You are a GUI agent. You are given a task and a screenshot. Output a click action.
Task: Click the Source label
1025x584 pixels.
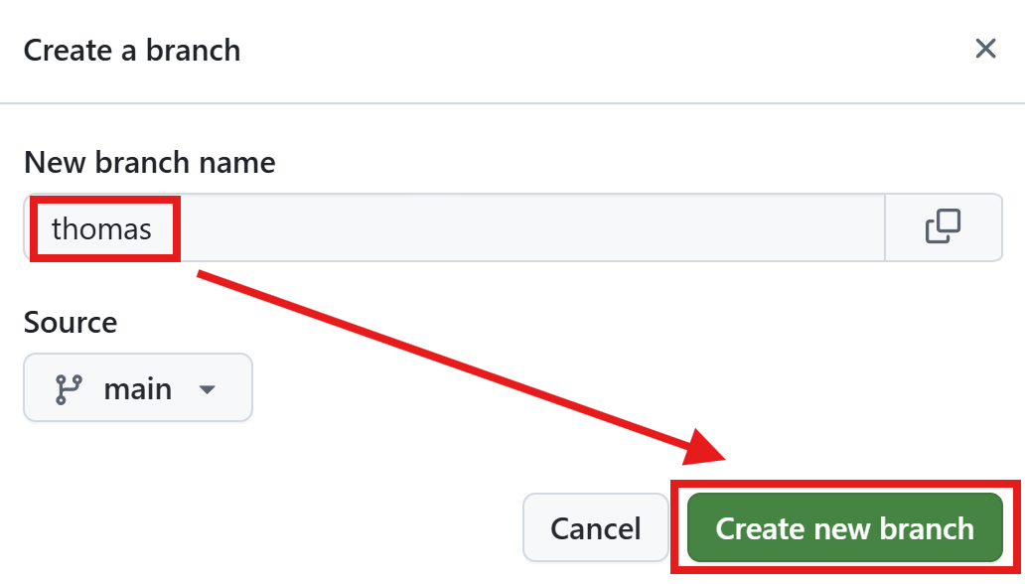tap(71, 322)
